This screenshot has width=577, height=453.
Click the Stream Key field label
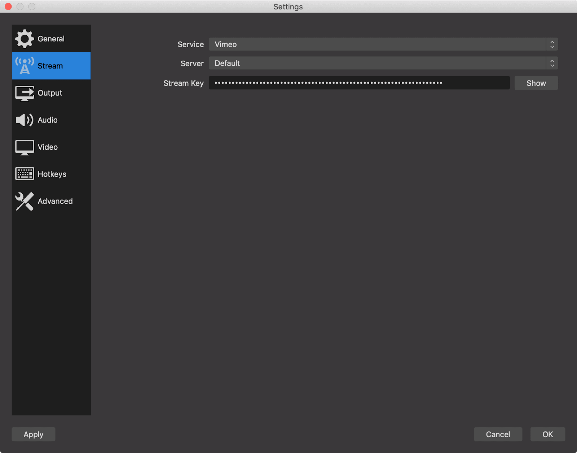coord(184,83)
